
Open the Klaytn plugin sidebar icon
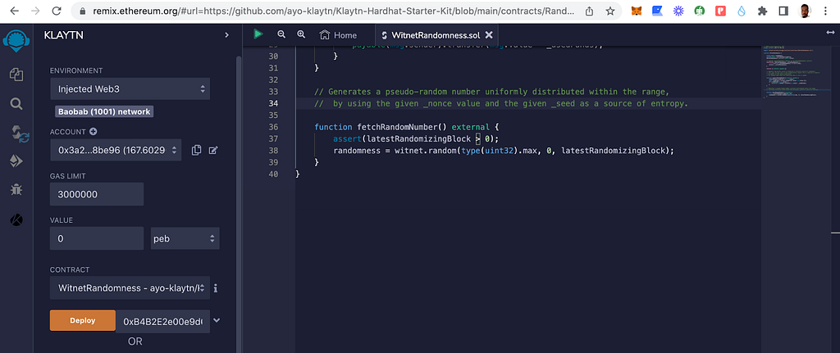[16, 219]
